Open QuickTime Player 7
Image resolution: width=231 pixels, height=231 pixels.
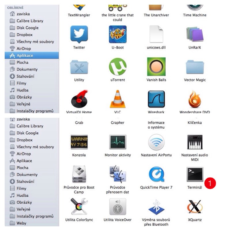click(156, 174)
